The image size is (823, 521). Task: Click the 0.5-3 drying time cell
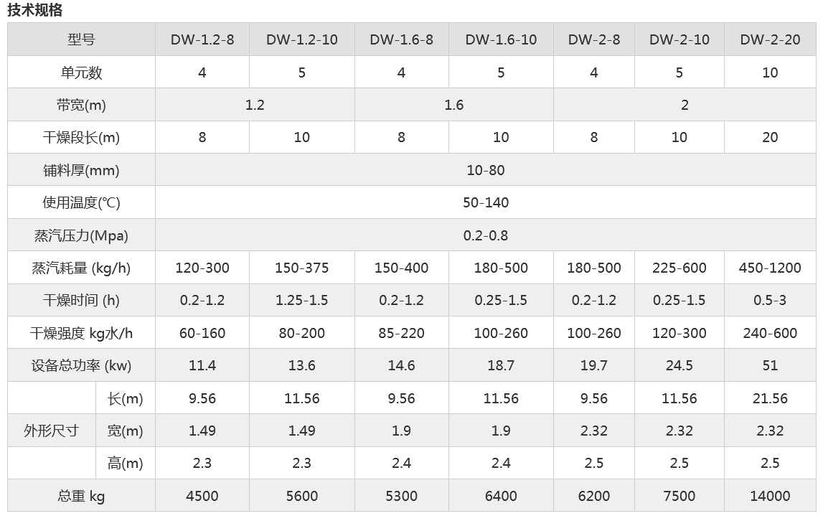coord(770,300)
